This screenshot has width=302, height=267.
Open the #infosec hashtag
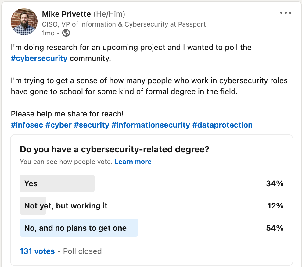(x=27, y=125)
